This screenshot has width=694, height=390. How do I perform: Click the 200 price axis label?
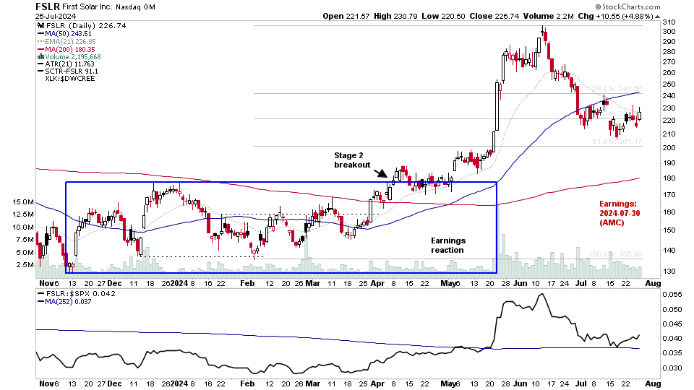click(669, 147)
